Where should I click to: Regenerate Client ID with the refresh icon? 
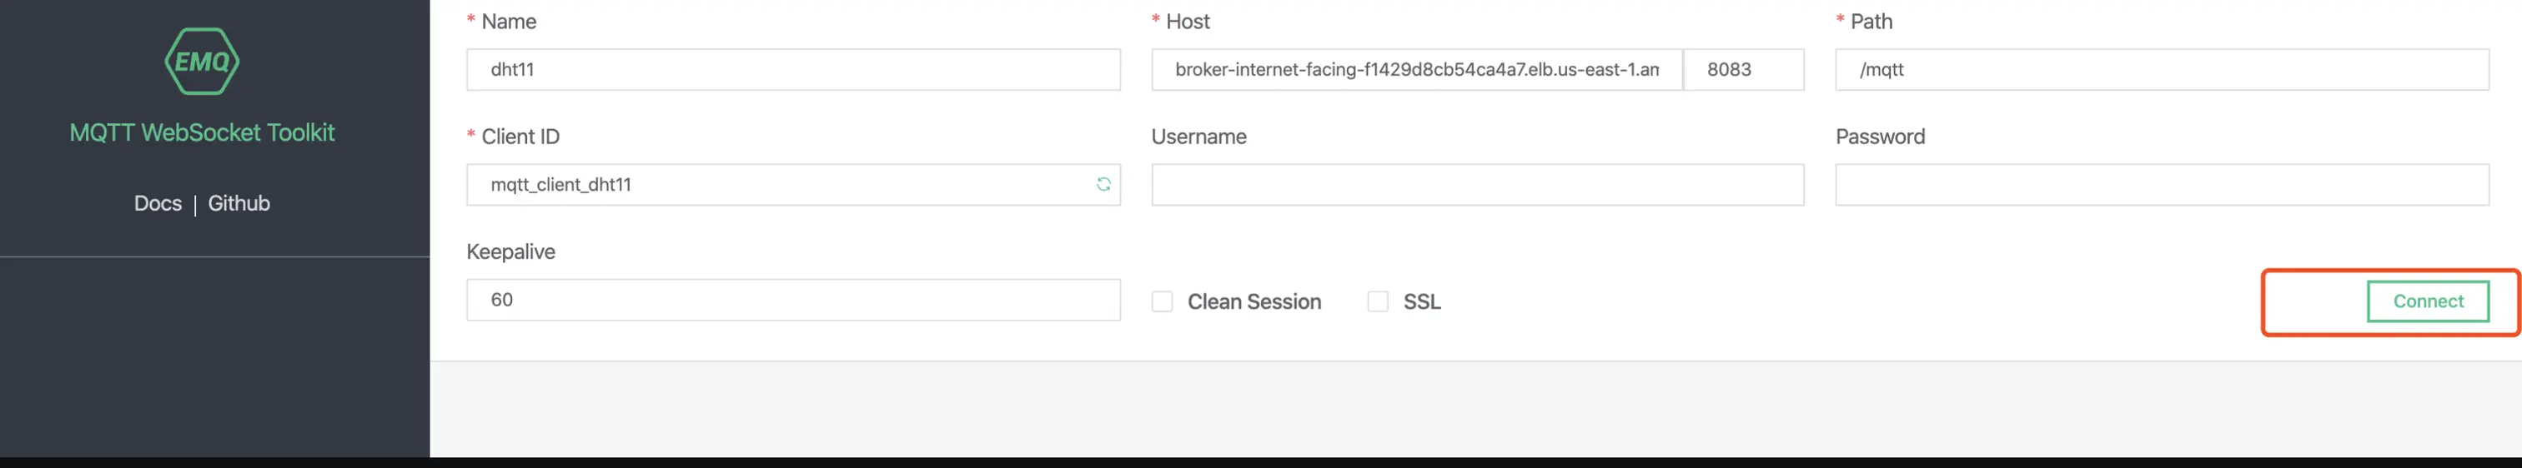[1103, 185]
